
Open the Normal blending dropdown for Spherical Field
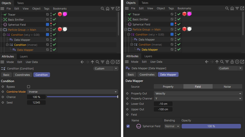tap(172, 126)
